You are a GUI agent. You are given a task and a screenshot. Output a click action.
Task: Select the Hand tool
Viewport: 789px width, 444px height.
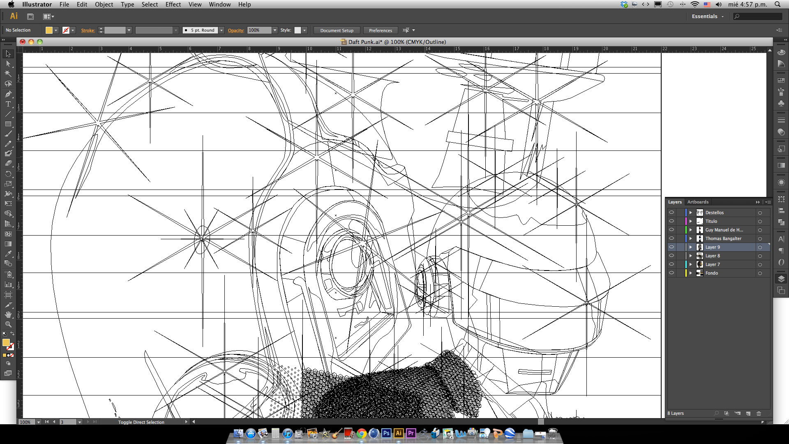point(8,314)
